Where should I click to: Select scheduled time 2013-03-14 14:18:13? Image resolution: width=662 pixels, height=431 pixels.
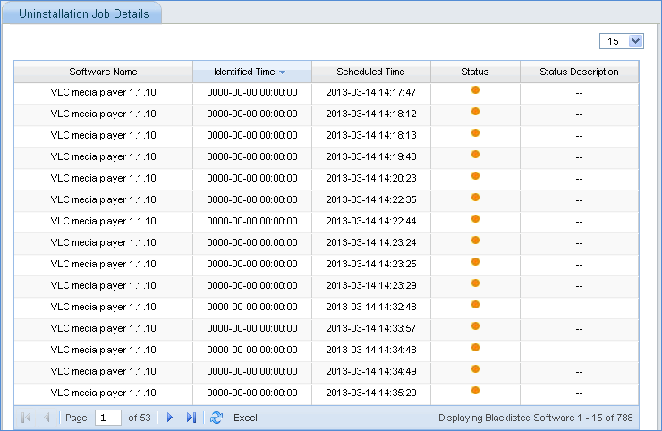click(x=371, y=136)
